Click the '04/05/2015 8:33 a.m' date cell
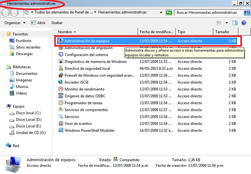 point(156,68)
